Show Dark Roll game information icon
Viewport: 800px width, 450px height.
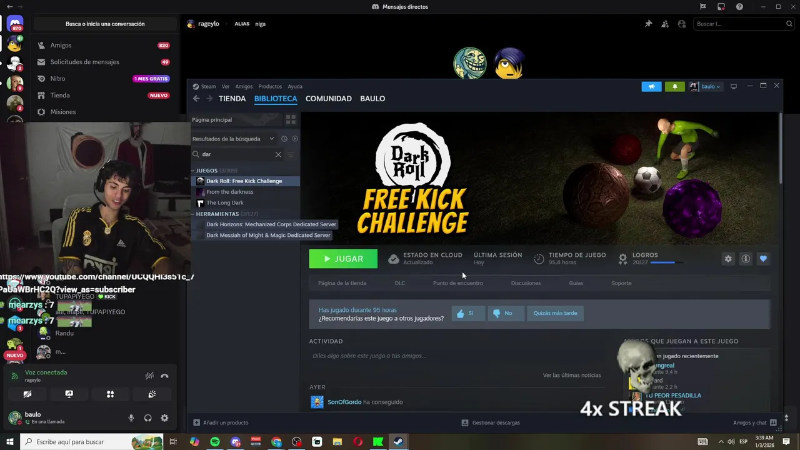click(x=746, y=259)
